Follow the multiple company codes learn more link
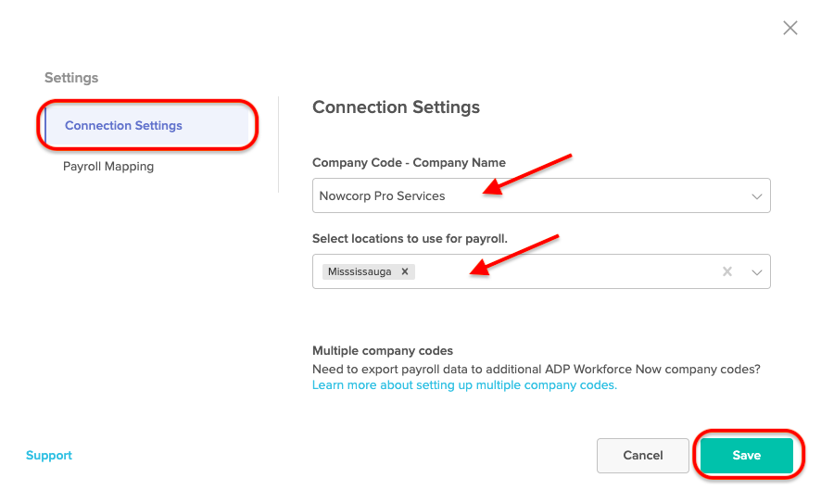Image resolution: width=821 pixels, height=503 pixels. click(464, 385)
